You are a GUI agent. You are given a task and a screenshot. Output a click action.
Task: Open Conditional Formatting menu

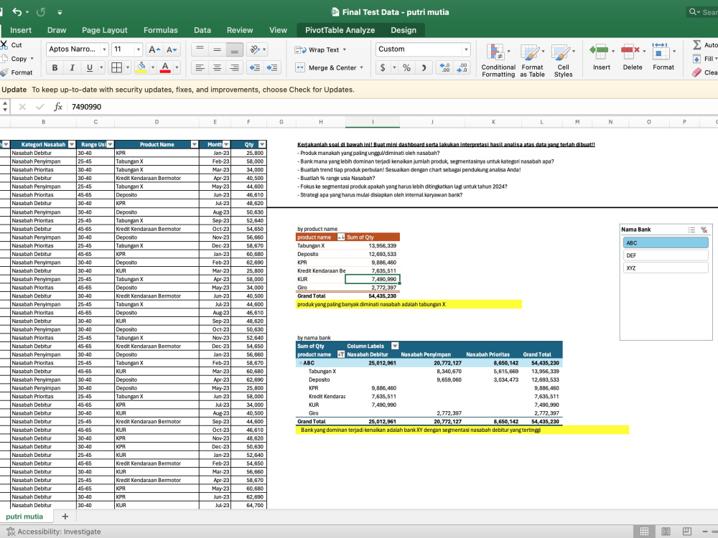click(x=498, y=60)
